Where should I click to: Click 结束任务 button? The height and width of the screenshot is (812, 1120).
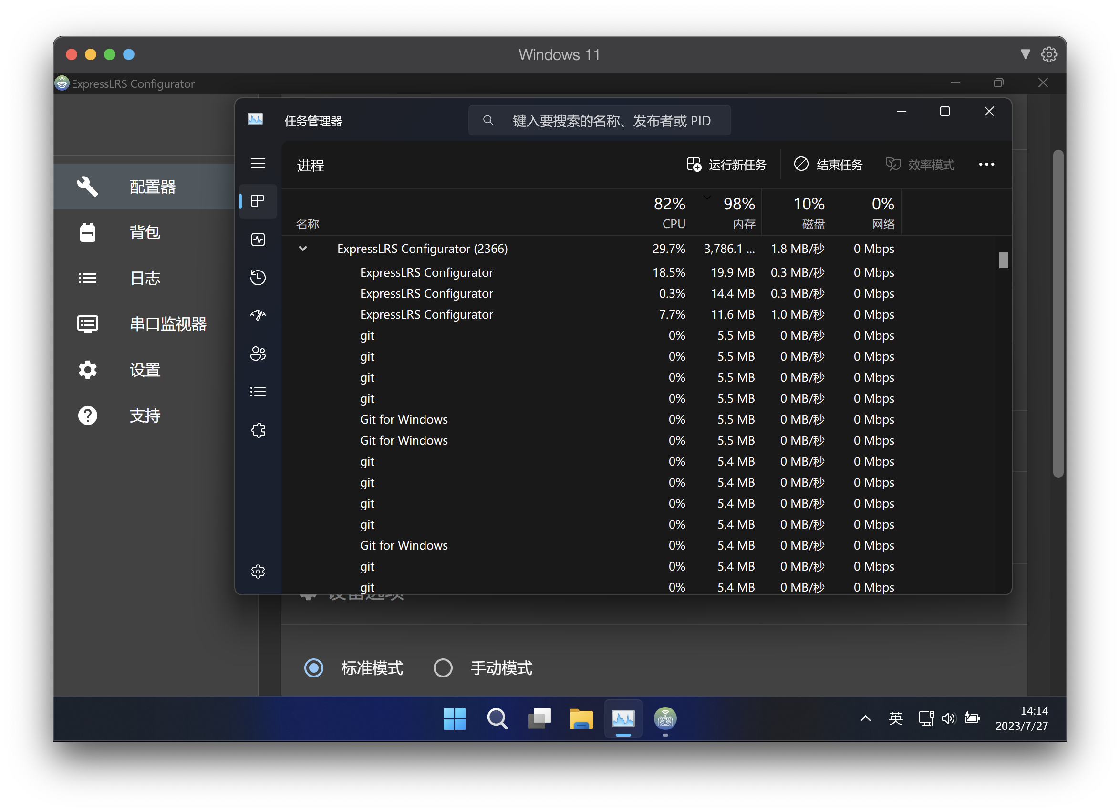pyautogui.click(x=828, y=165)
